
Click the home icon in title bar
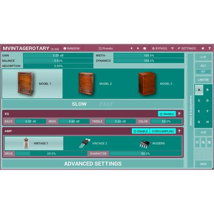click(x=203, y=48)
